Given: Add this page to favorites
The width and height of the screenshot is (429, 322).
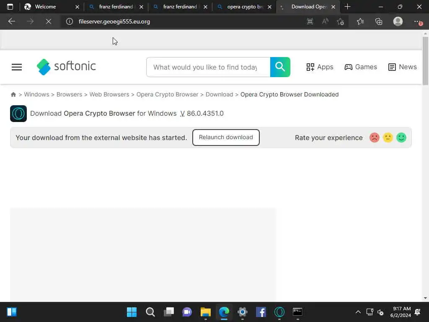Looking at the screenshot, I should (x=340, y=21).
